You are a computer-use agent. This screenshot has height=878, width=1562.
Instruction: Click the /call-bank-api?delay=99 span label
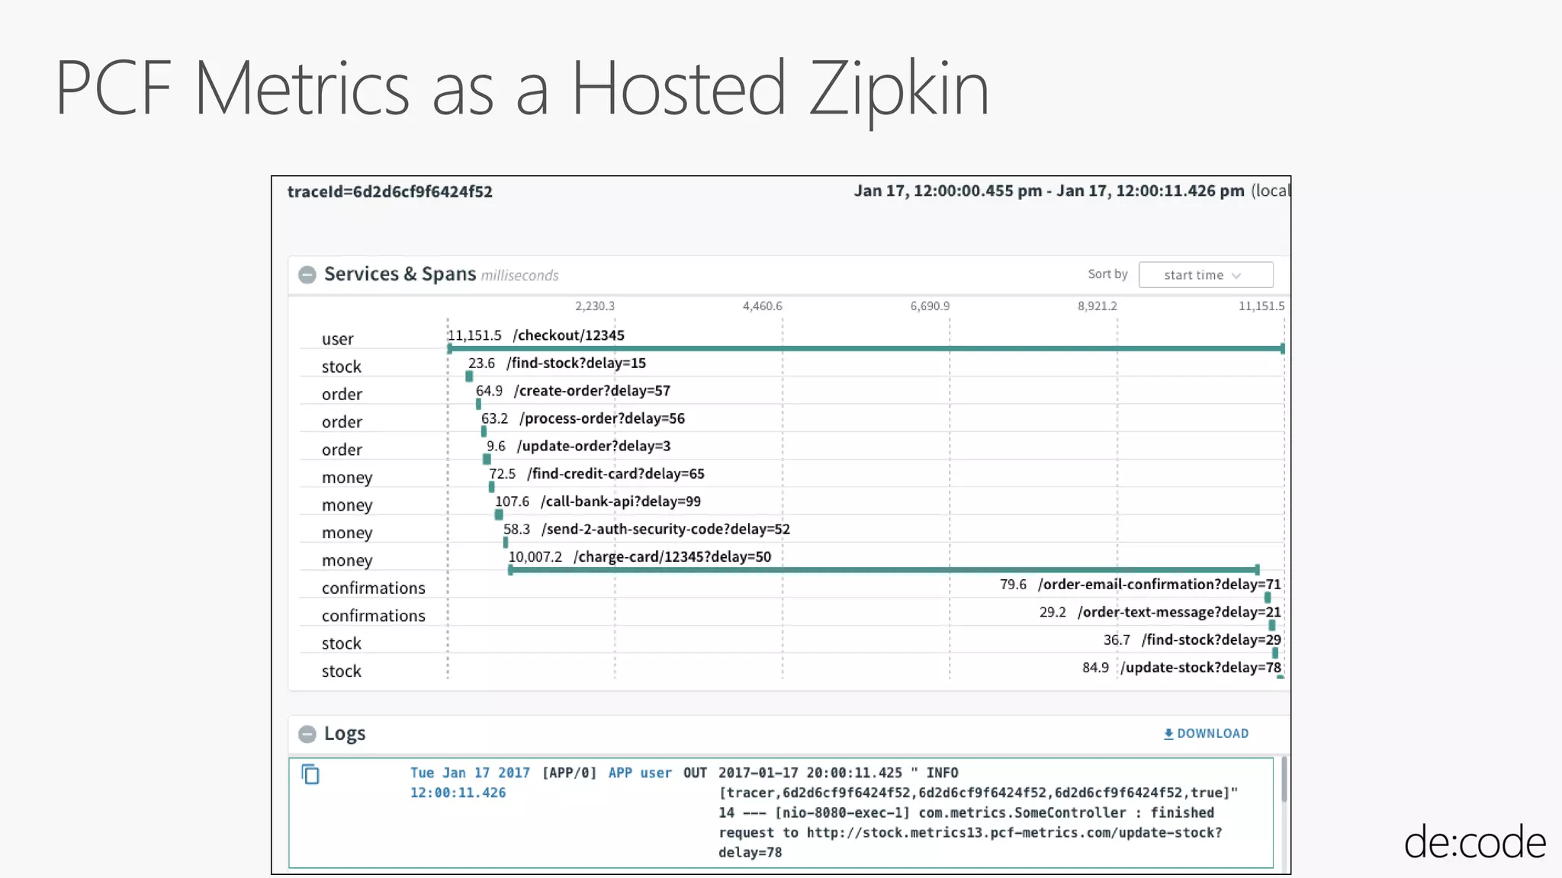click(x=620, y=501)
